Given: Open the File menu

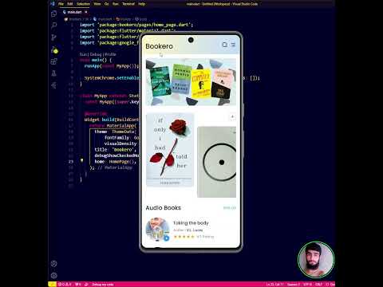Looking at the screenshot, I should click(x=61, y=4).
